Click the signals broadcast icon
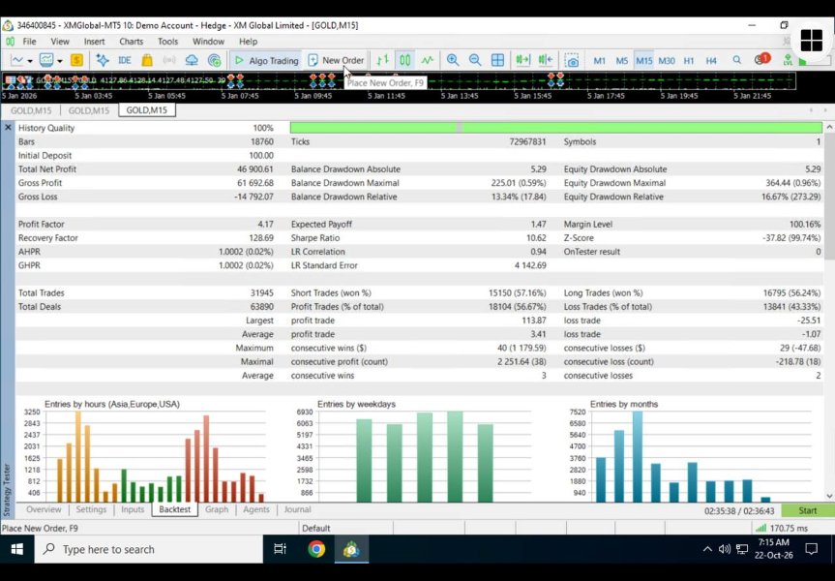Viewport: 835px width, 581px height. (x=169, y=60)
